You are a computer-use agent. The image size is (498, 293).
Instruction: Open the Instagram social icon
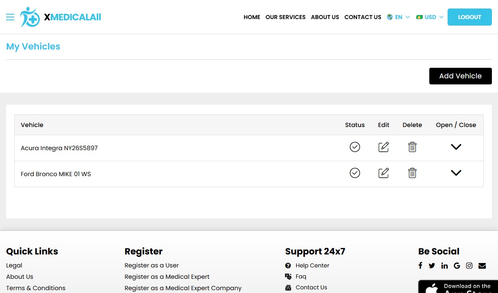(469, 265)
